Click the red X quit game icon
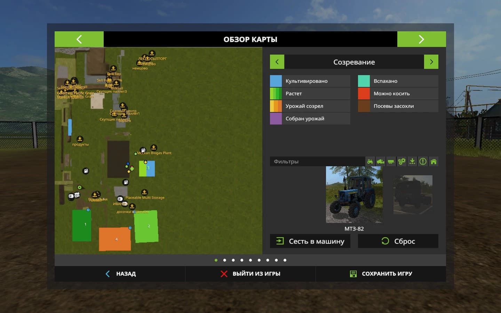Viewport: 501px width, 313px height. pos(224,274)
